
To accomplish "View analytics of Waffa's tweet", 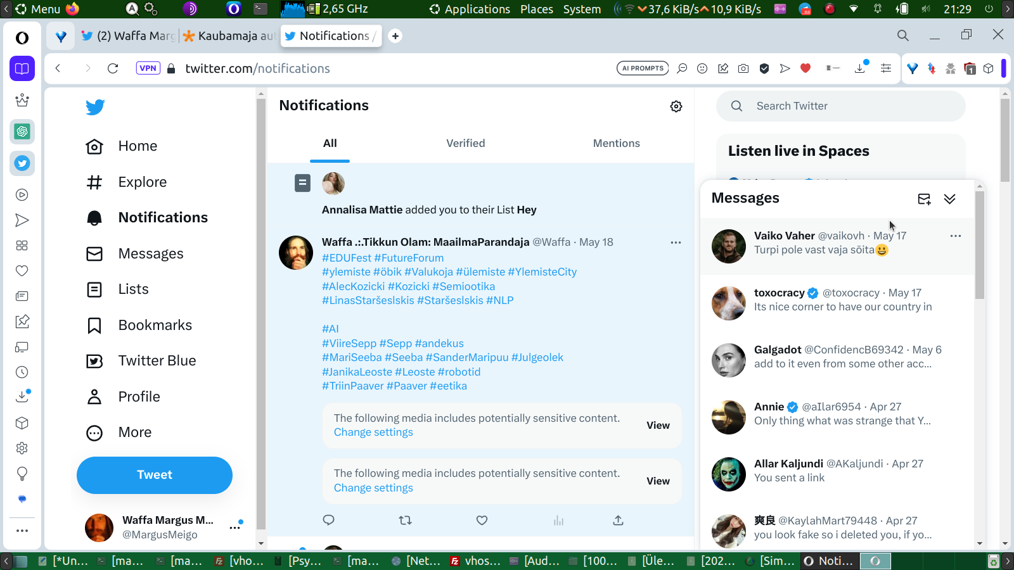I will [558, 520].
